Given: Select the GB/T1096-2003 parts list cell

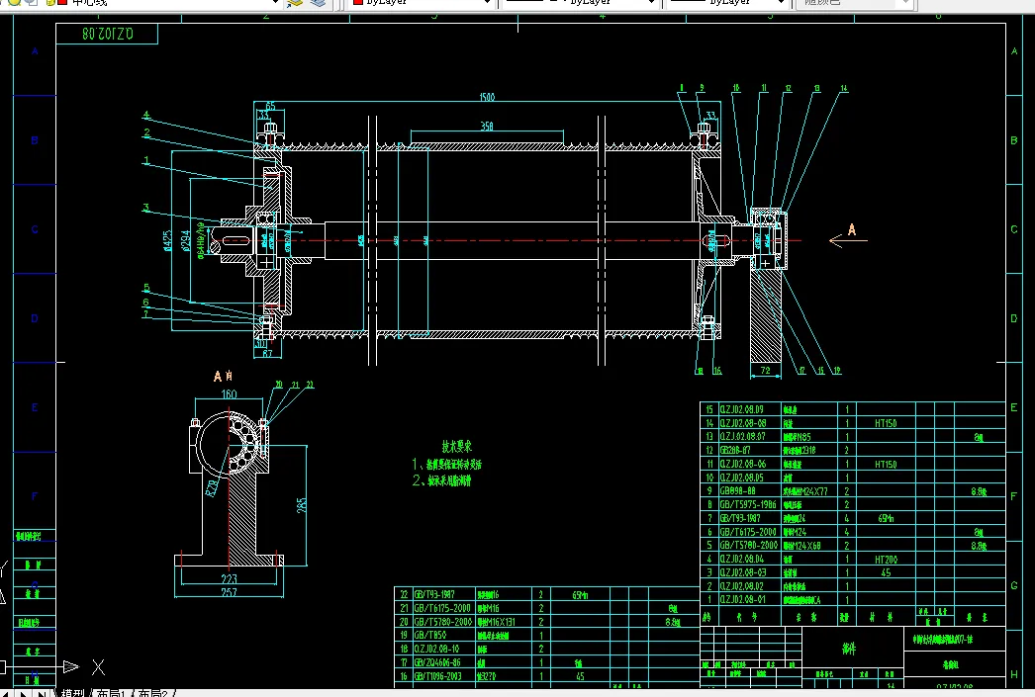Looking at the screenshot, I should coord(442,676).
